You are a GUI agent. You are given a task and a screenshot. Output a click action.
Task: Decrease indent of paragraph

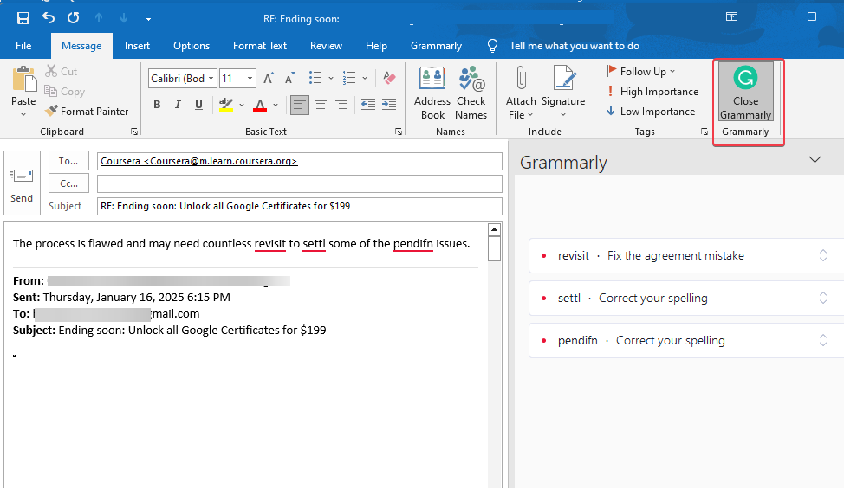click(x=368, y=105)
